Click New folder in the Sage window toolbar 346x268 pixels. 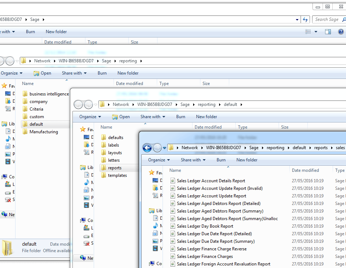(56, 32)
